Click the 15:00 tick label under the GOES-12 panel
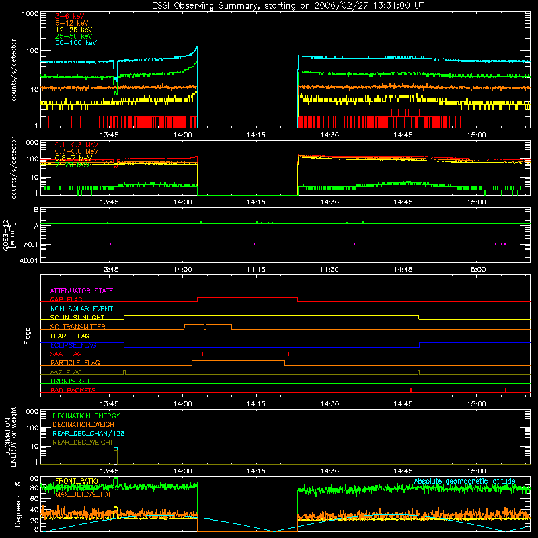 point(476,270)
